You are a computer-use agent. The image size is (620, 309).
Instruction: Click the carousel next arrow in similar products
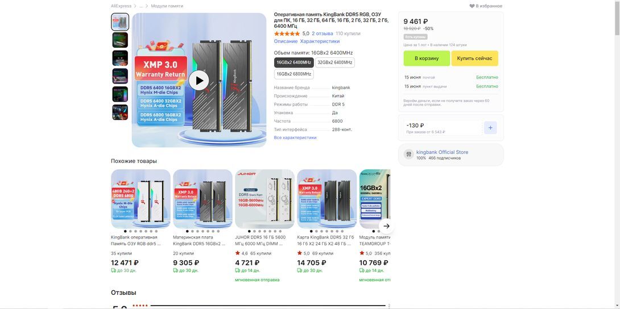click(x=386, y=226)
